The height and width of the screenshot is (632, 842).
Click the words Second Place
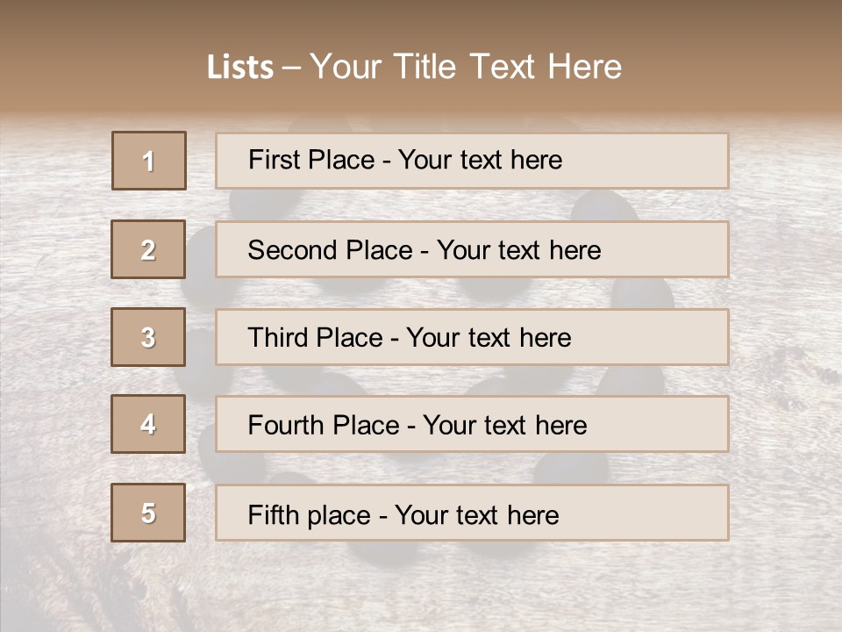[x=331, y=250]
